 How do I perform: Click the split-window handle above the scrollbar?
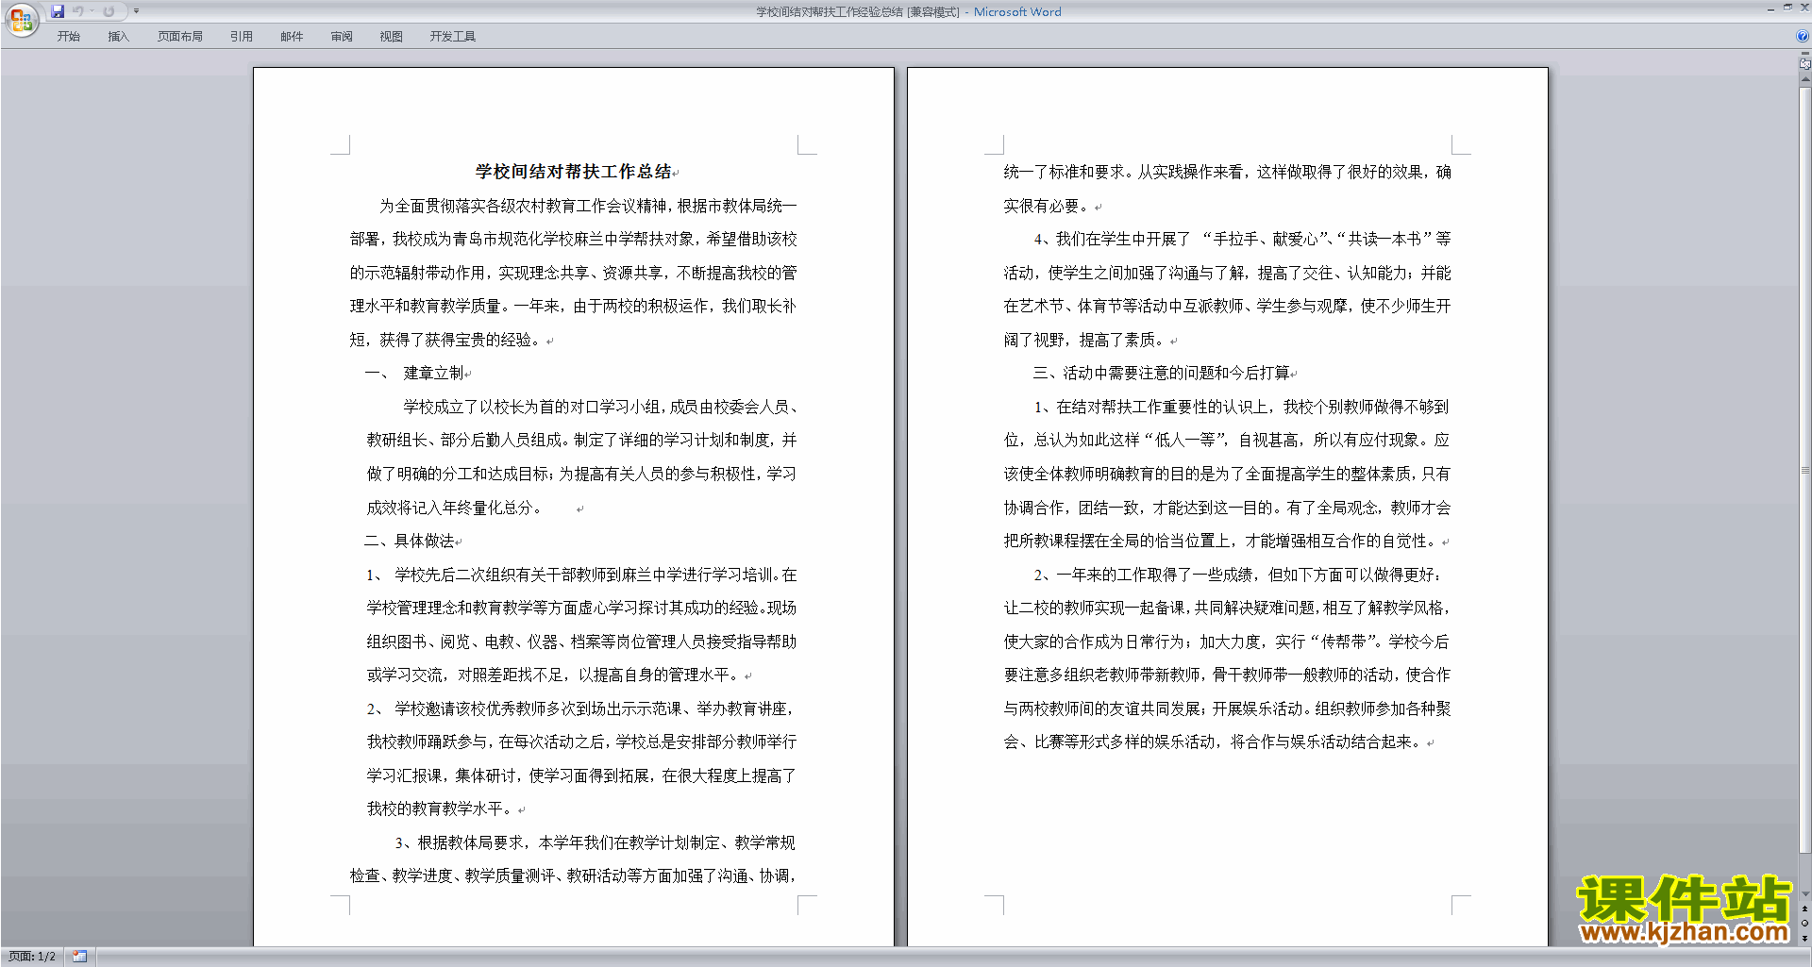pos(1805,54)
